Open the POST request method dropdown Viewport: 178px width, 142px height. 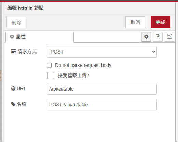102,52
